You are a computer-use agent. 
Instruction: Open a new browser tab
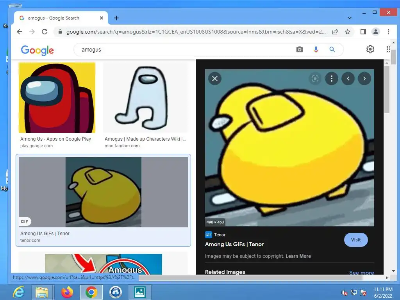coord(116,18)
